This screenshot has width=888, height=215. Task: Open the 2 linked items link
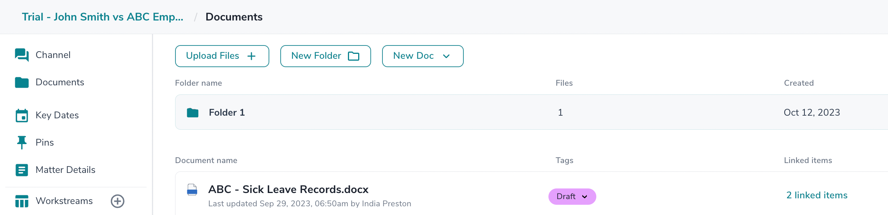817,195
